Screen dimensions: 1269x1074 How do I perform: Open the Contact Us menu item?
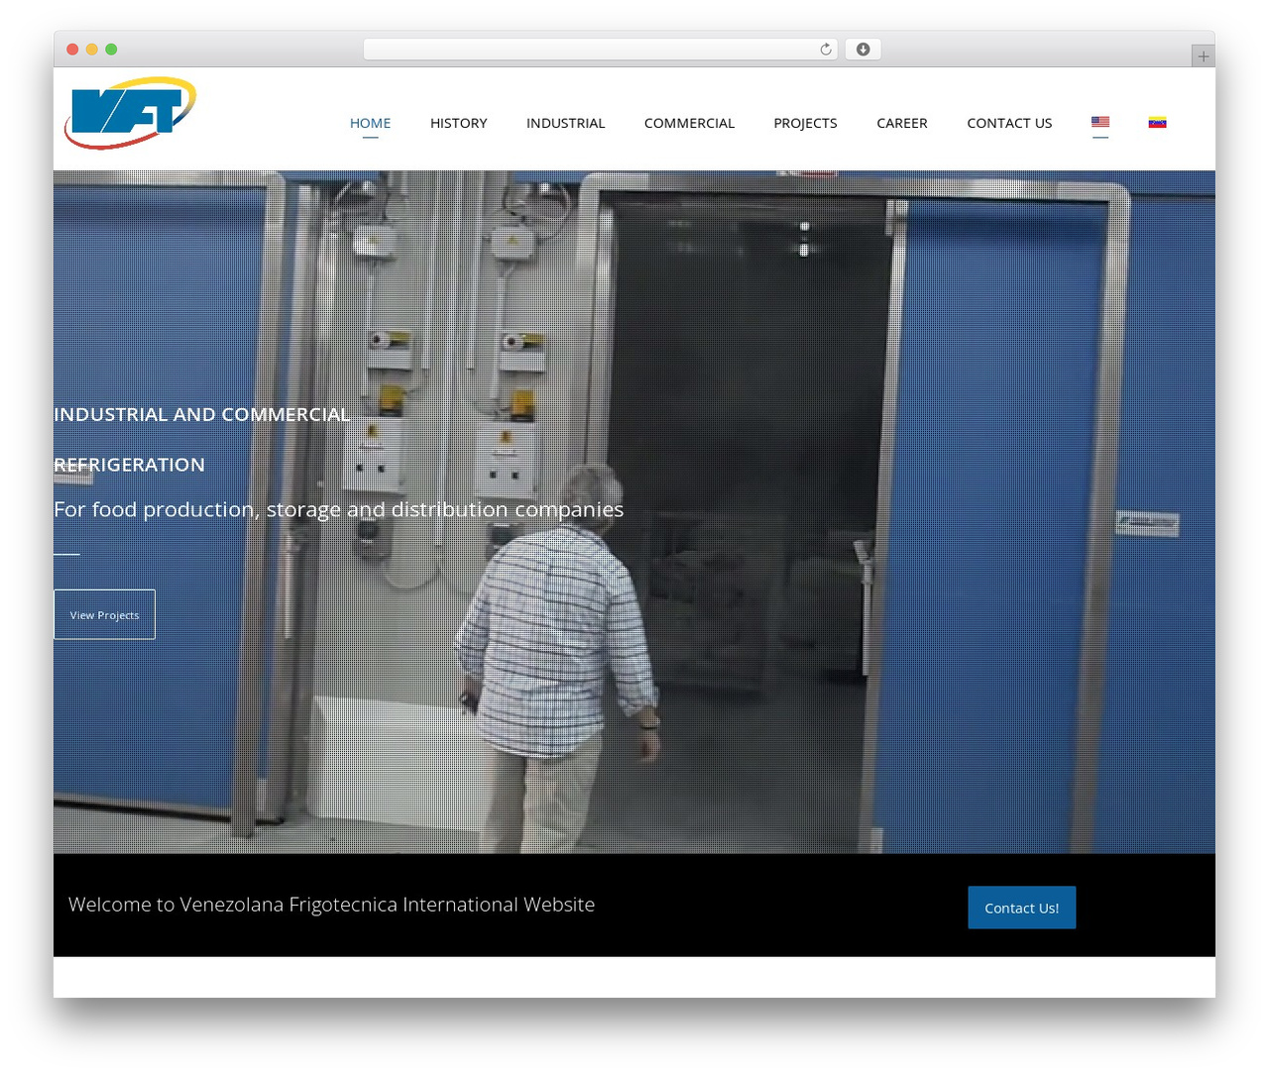coord(1009,123)
